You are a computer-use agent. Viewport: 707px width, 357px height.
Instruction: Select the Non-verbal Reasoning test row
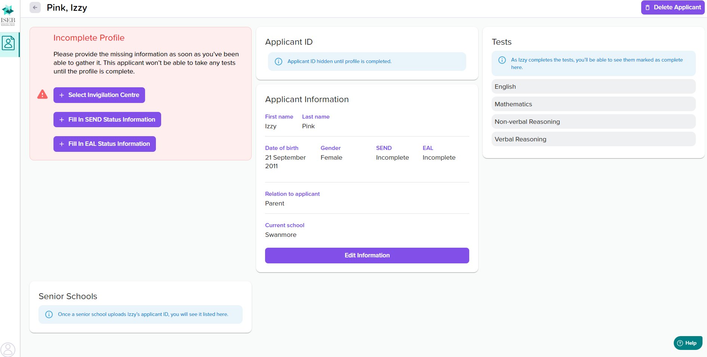(x=593, y=122)
